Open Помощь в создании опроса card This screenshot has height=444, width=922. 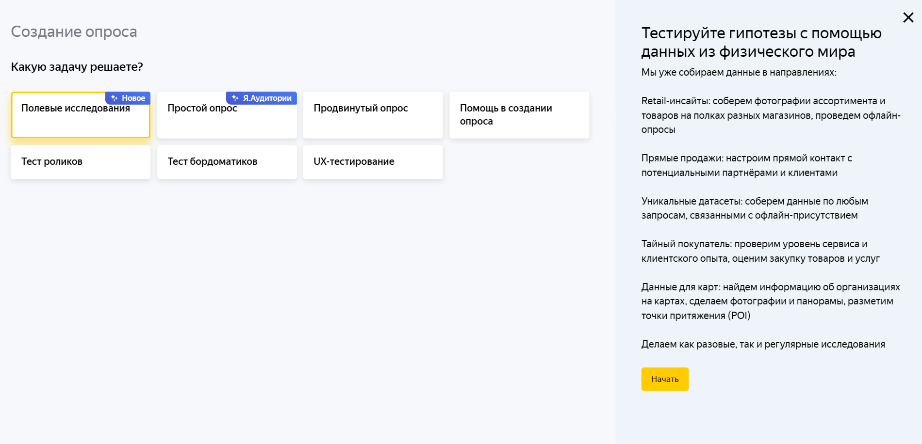(x=519, y=115)
